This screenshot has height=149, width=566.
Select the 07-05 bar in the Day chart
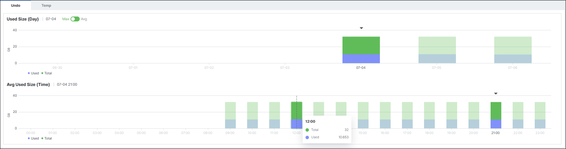pyautogui.click(x=437, y=50)
